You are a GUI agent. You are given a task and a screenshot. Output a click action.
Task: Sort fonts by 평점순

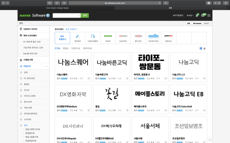click(66, 48)
